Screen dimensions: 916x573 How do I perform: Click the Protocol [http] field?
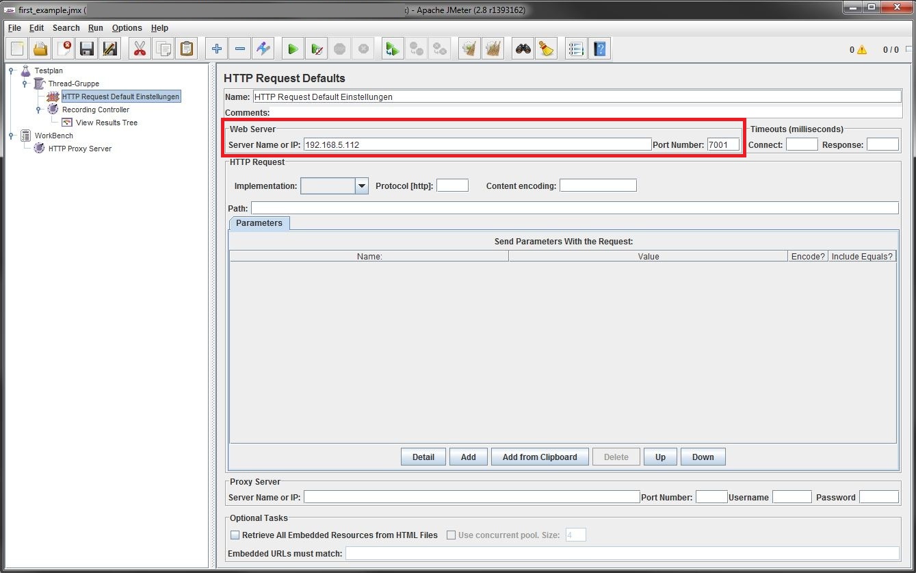click(452, 186)
